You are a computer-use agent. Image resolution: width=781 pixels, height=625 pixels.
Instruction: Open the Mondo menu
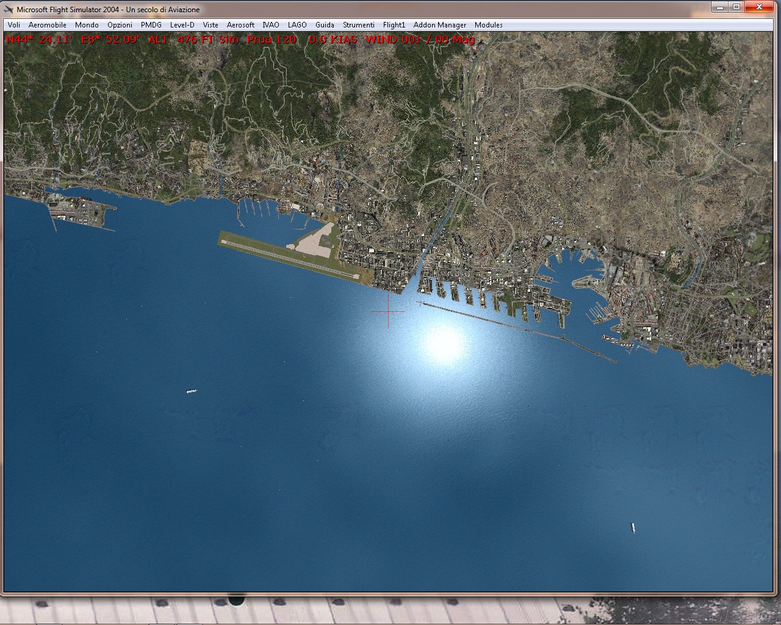[x=87, y=25]
